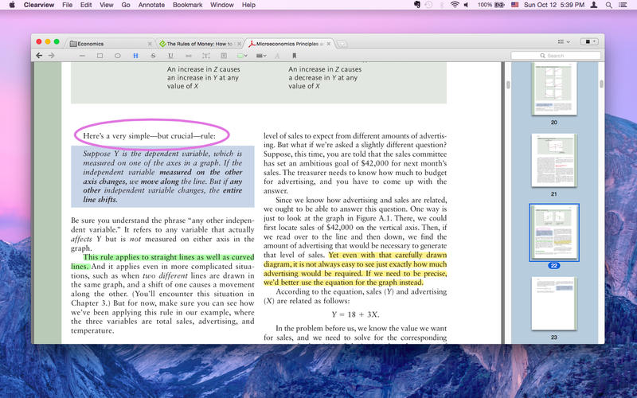Click the Evernote elephant menu bar icon
637x398 pixels.
tap(416, 5)
